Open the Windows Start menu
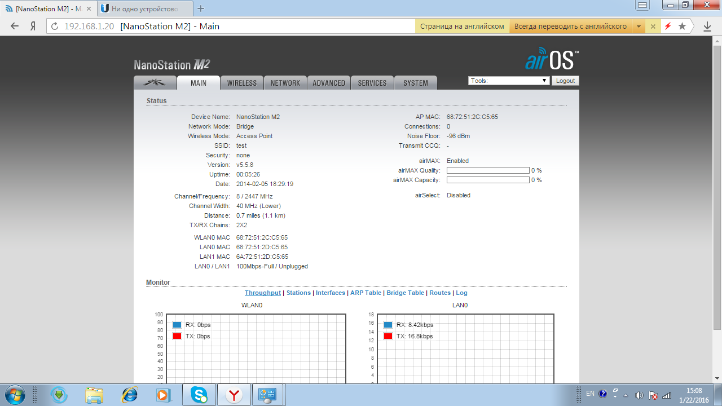 [14, 395]
